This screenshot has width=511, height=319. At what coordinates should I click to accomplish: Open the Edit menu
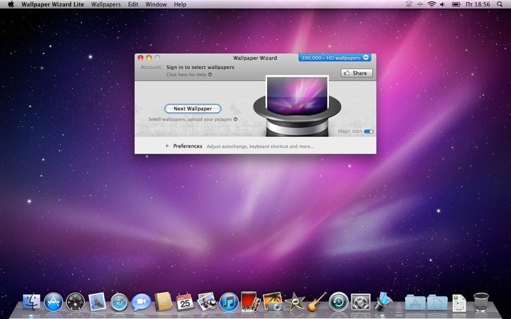[133, 4]
